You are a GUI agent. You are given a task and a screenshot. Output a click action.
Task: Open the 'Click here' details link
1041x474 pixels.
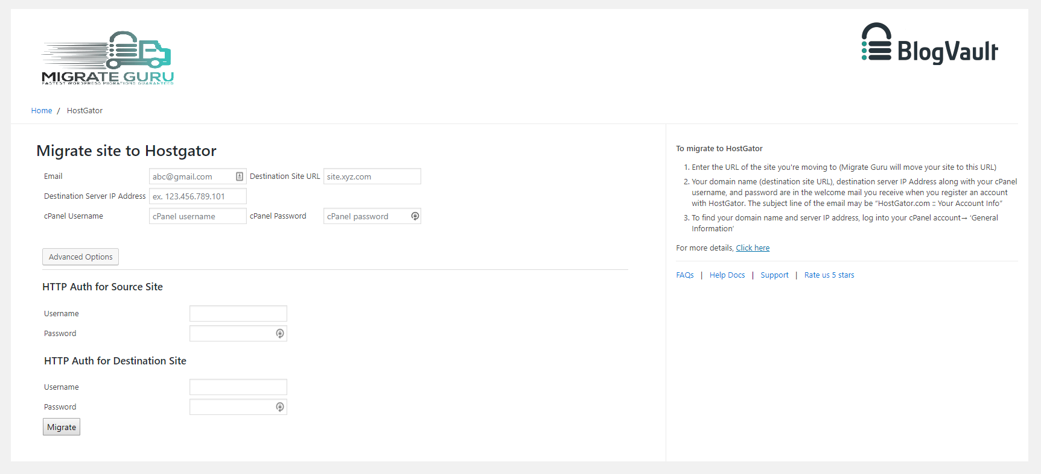pyautogui.click(x=753, y=248)
